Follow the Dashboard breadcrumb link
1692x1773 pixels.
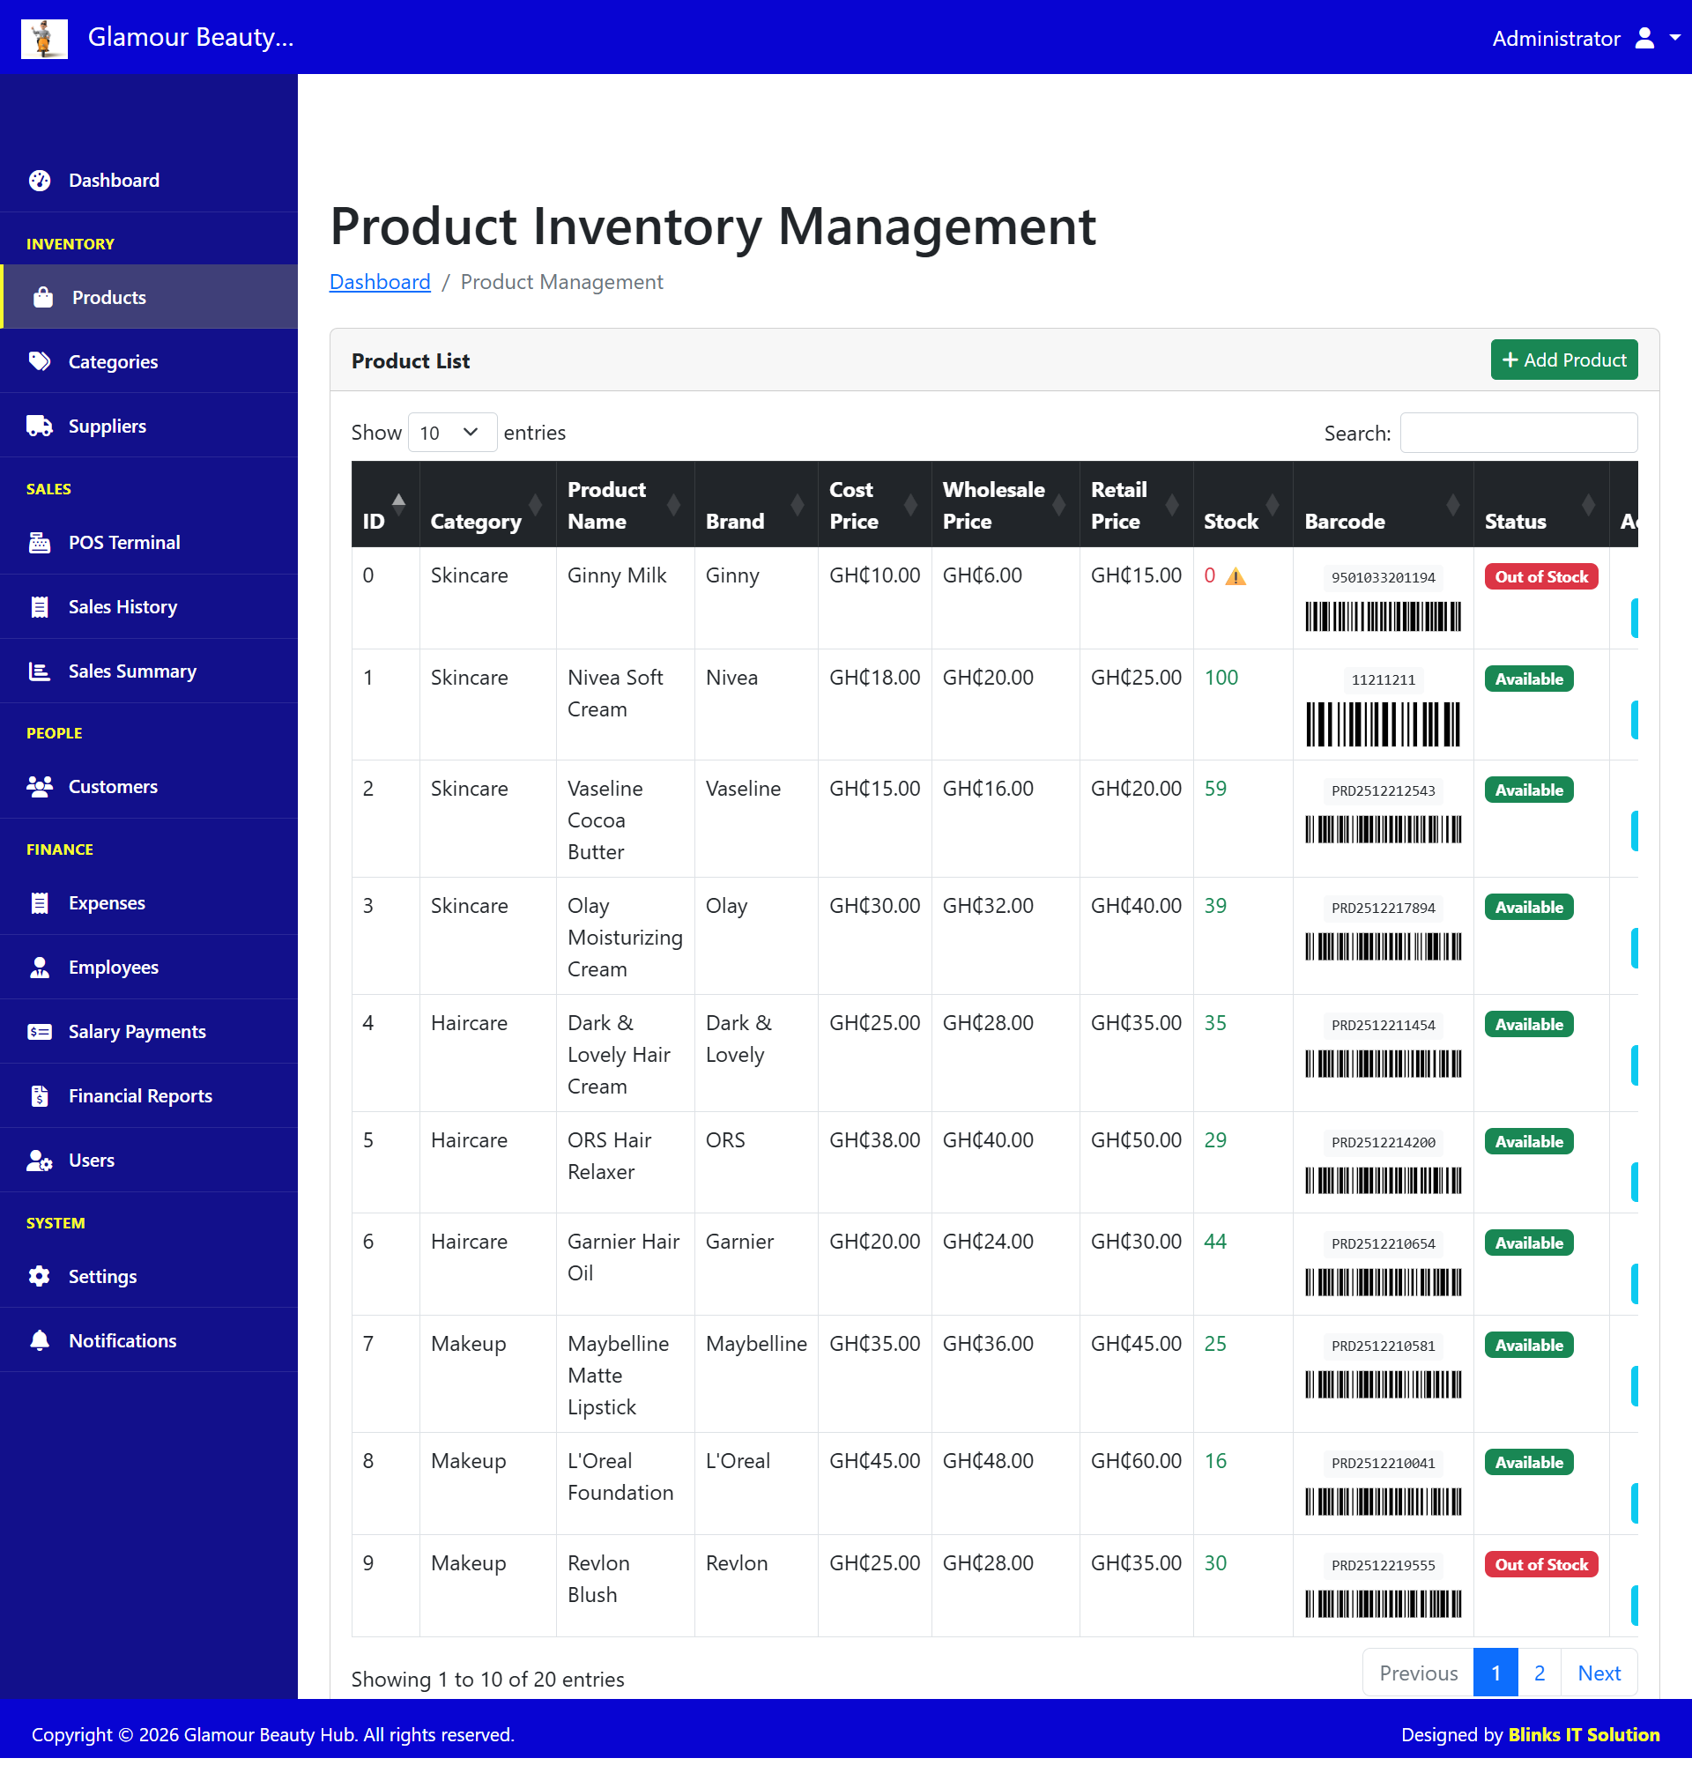tap(380, 282)
